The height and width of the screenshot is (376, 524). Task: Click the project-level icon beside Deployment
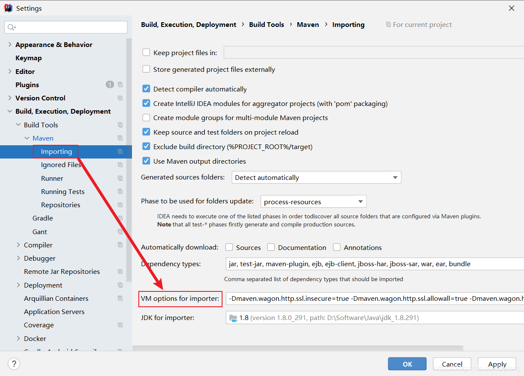(120, 285)
